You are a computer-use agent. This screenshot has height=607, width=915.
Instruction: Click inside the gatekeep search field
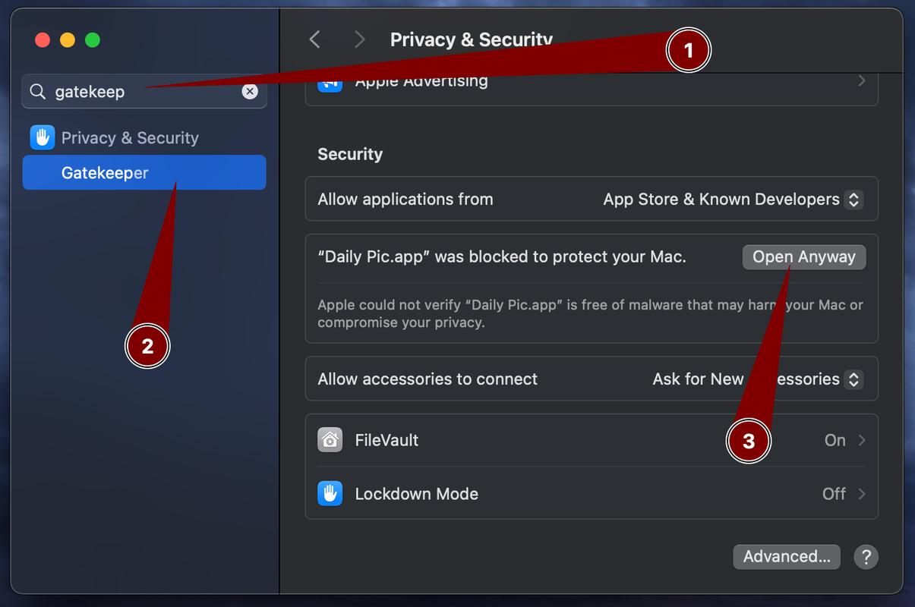point(137,92)
